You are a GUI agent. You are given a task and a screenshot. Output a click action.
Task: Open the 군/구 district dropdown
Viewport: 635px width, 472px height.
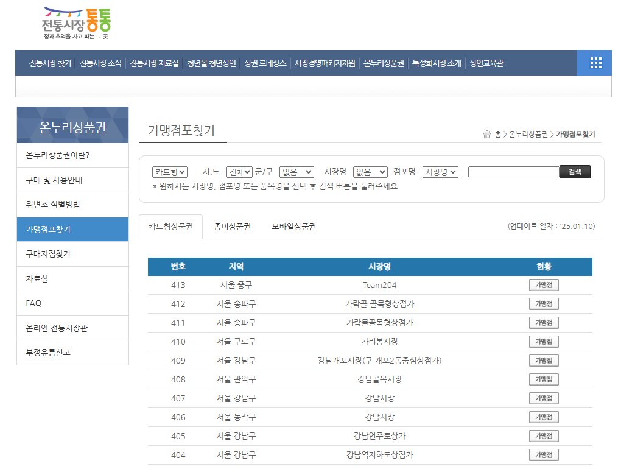coord(296,171)
